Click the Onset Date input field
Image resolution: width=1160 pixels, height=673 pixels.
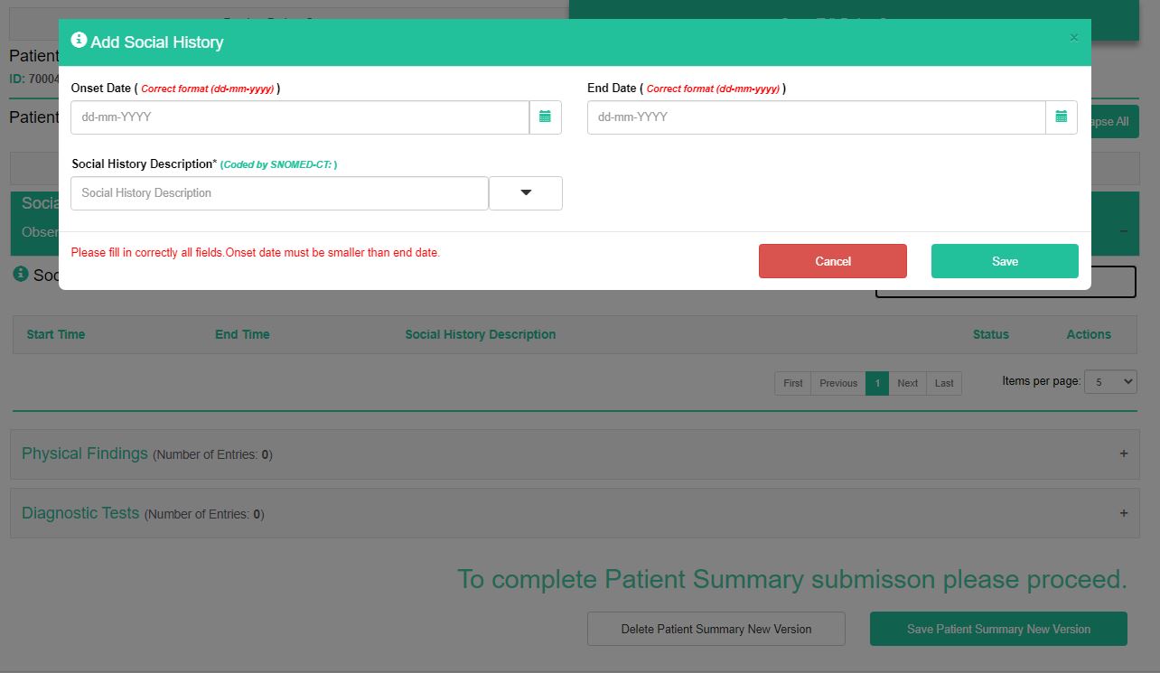pyautogui.click(x=299, y=117)
